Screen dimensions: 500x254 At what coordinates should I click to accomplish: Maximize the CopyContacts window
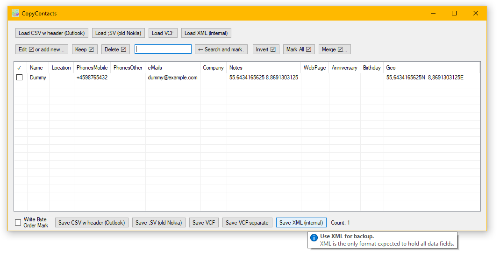(454, 13)
